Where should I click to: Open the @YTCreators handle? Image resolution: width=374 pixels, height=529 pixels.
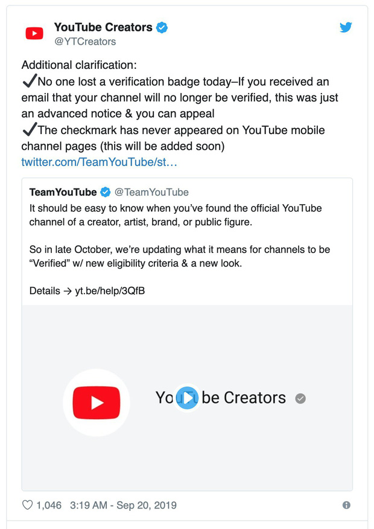[84, 42]
